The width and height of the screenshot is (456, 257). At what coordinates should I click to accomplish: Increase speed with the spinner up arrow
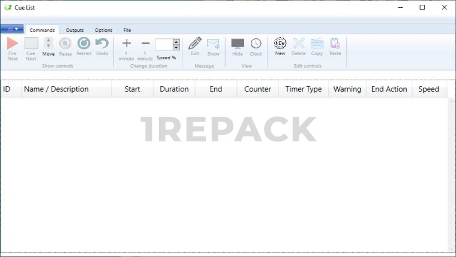pos(176,41)
